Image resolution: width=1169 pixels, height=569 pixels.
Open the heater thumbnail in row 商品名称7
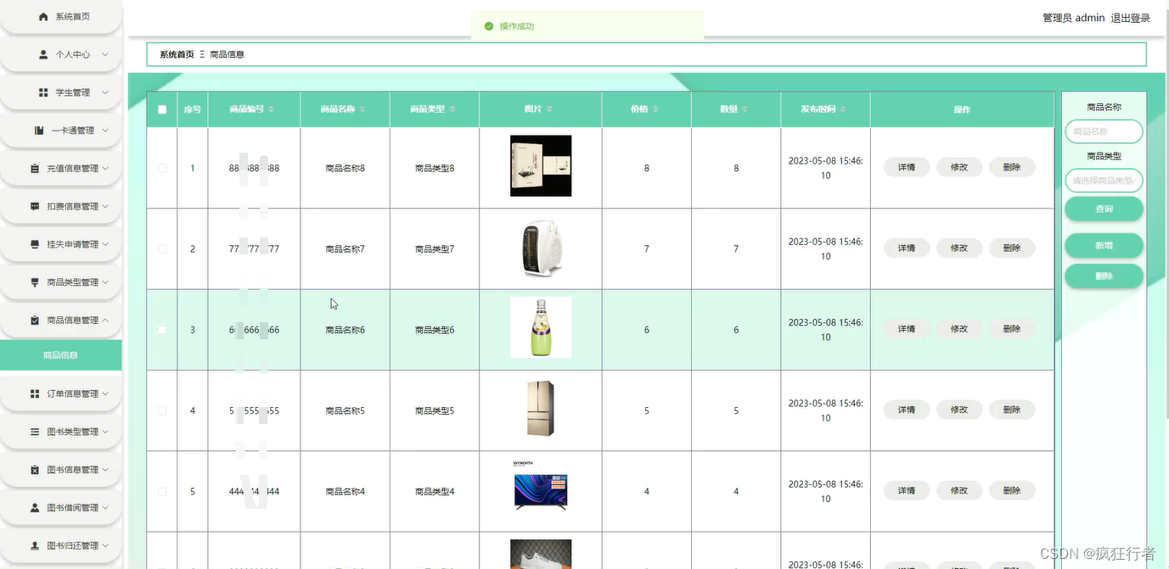click(541, 248)
